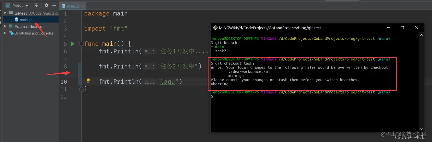Close the main.go editor tab
The width and height of the screenshot is (432, 142).
pyautogui.click(x=83, y=6)
